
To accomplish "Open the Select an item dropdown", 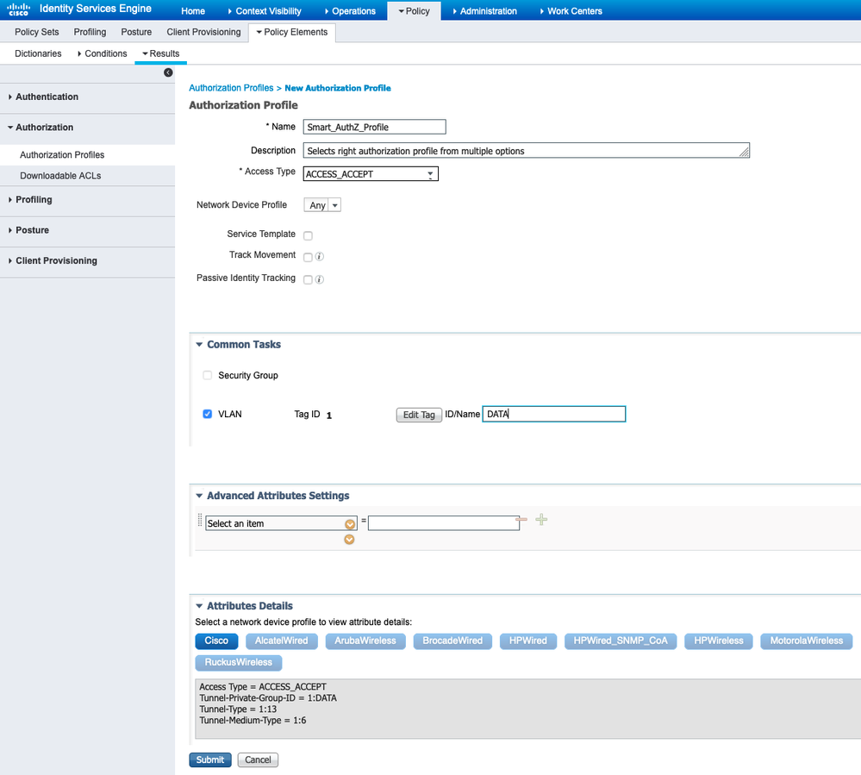I will [281, 523].
